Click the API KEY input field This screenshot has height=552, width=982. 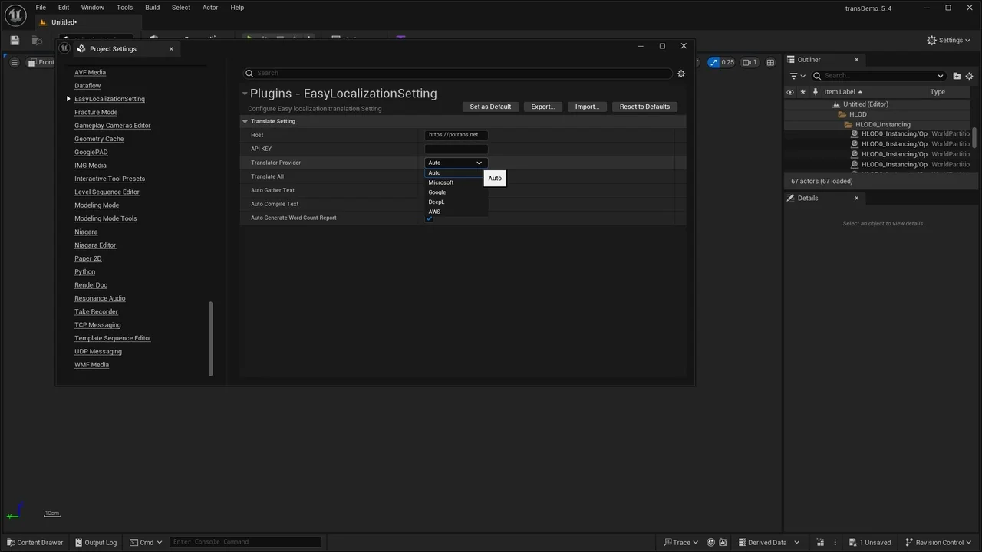pos(456,149)
